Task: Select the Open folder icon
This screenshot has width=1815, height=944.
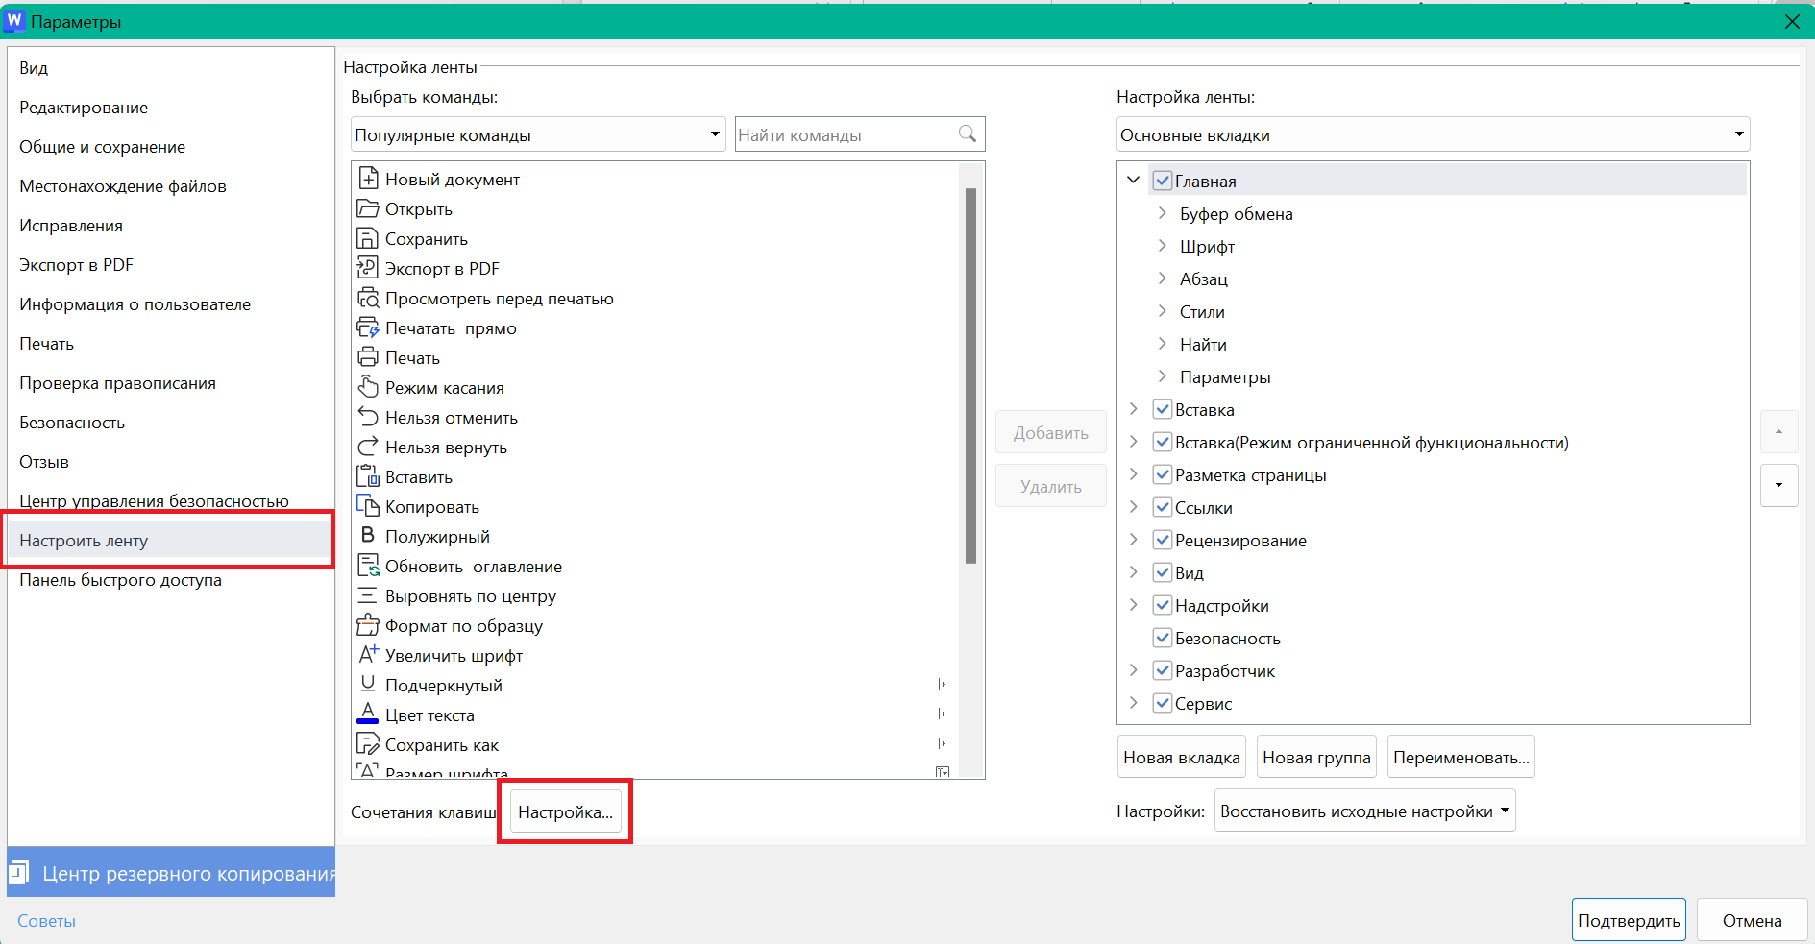Action: [x=368, y=208]
